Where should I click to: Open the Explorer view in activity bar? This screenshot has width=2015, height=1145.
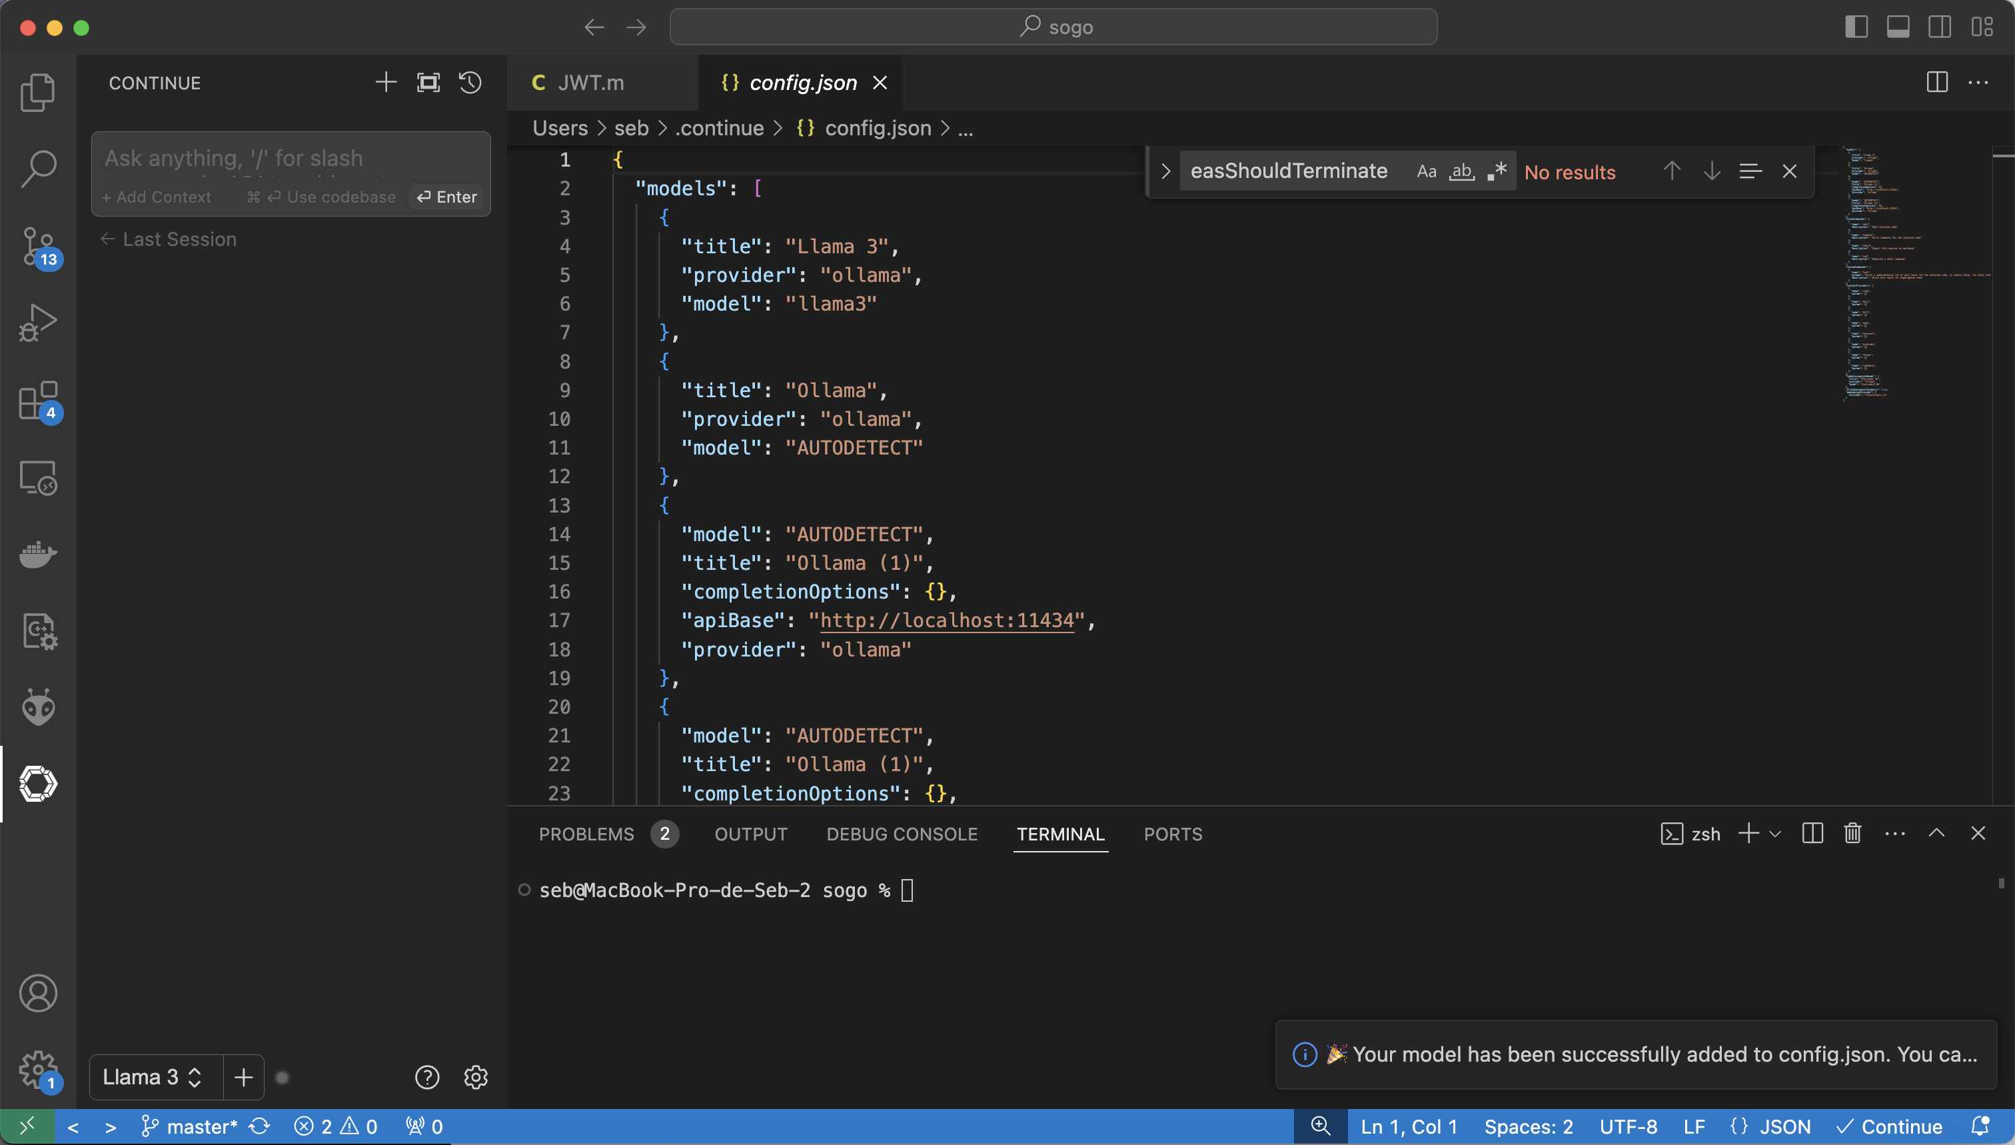(x=38, y=92)
